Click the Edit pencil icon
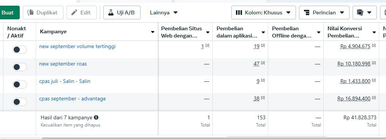Viewport: 386px width, 139px height. [74, 12]
